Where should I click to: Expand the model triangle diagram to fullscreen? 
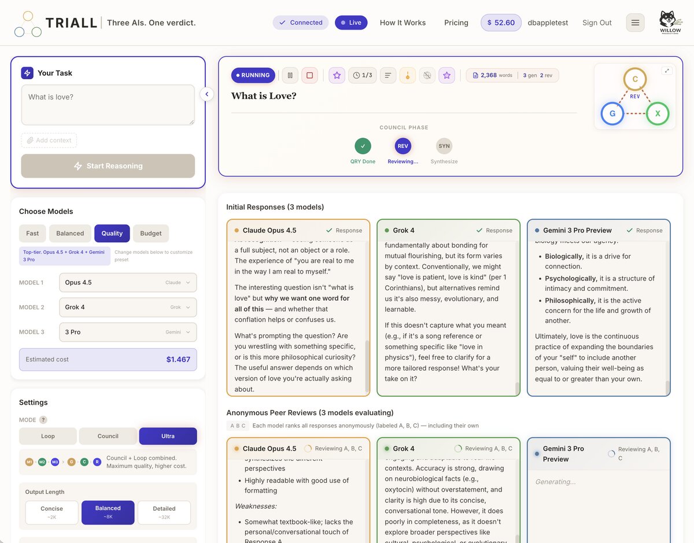click(x=667, y=71)
